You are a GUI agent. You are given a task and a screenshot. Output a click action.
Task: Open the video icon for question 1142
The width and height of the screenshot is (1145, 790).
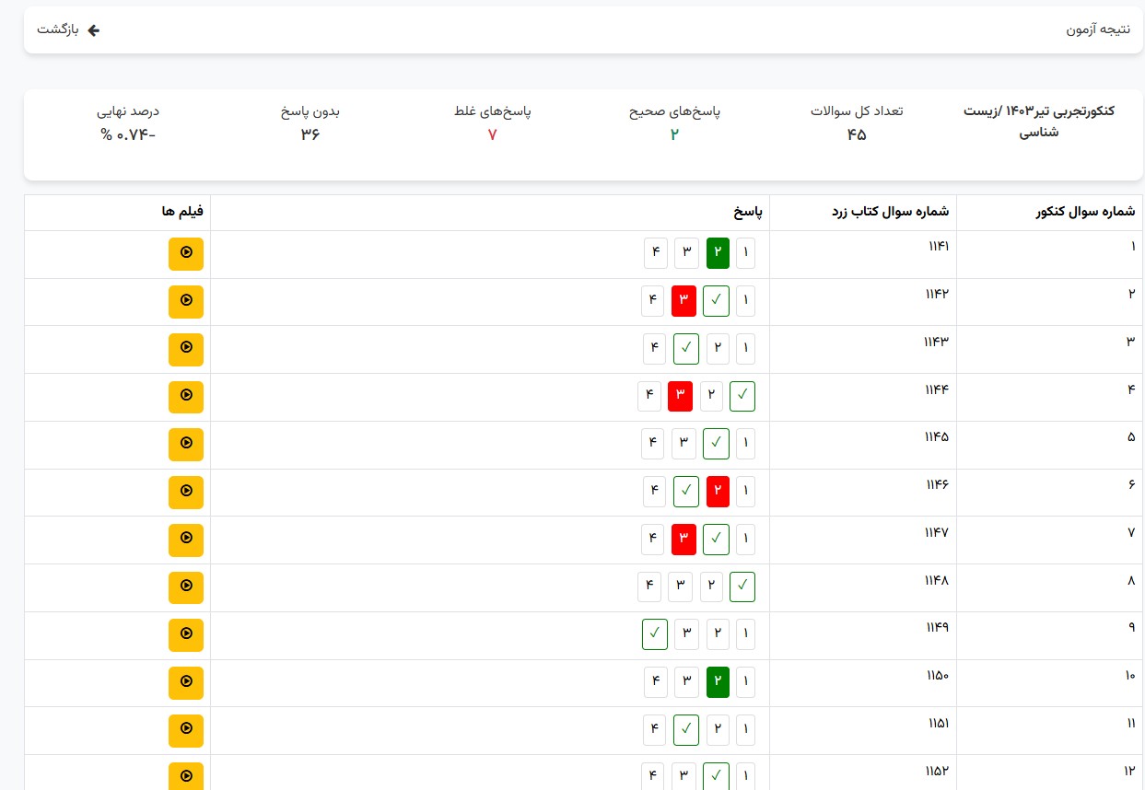pyautogui.click(x=186, y=301)
